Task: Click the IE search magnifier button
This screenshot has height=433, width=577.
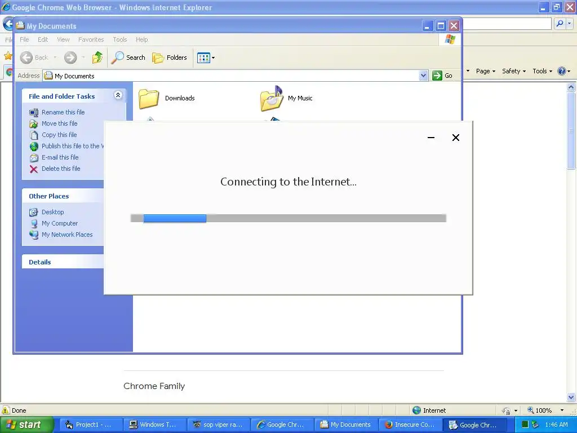Action: [x=560, y=24]
